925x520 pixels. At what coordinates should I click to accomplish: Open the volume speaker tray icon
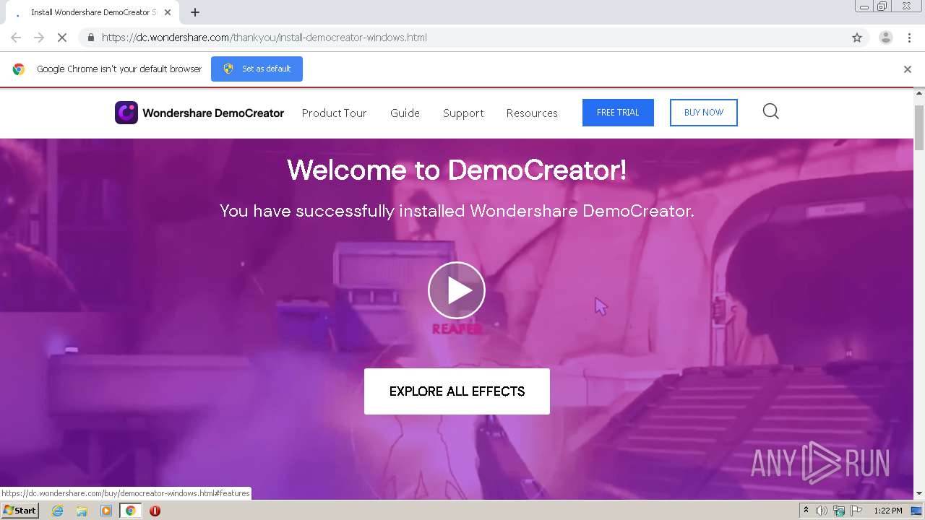(x=822, y=511)
